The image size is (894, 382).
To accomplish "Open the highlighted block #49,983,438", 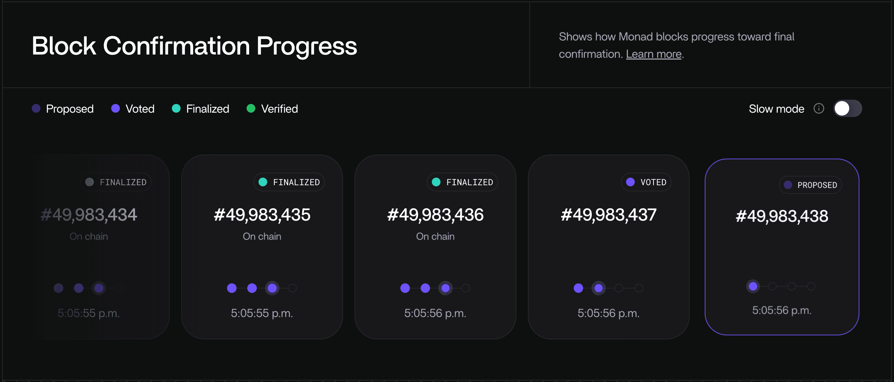I will tap(782, 216).
